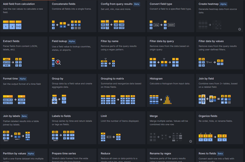
Task: Click the Join by field diagram
Action: pyautogui.click(x=215, y=99)
